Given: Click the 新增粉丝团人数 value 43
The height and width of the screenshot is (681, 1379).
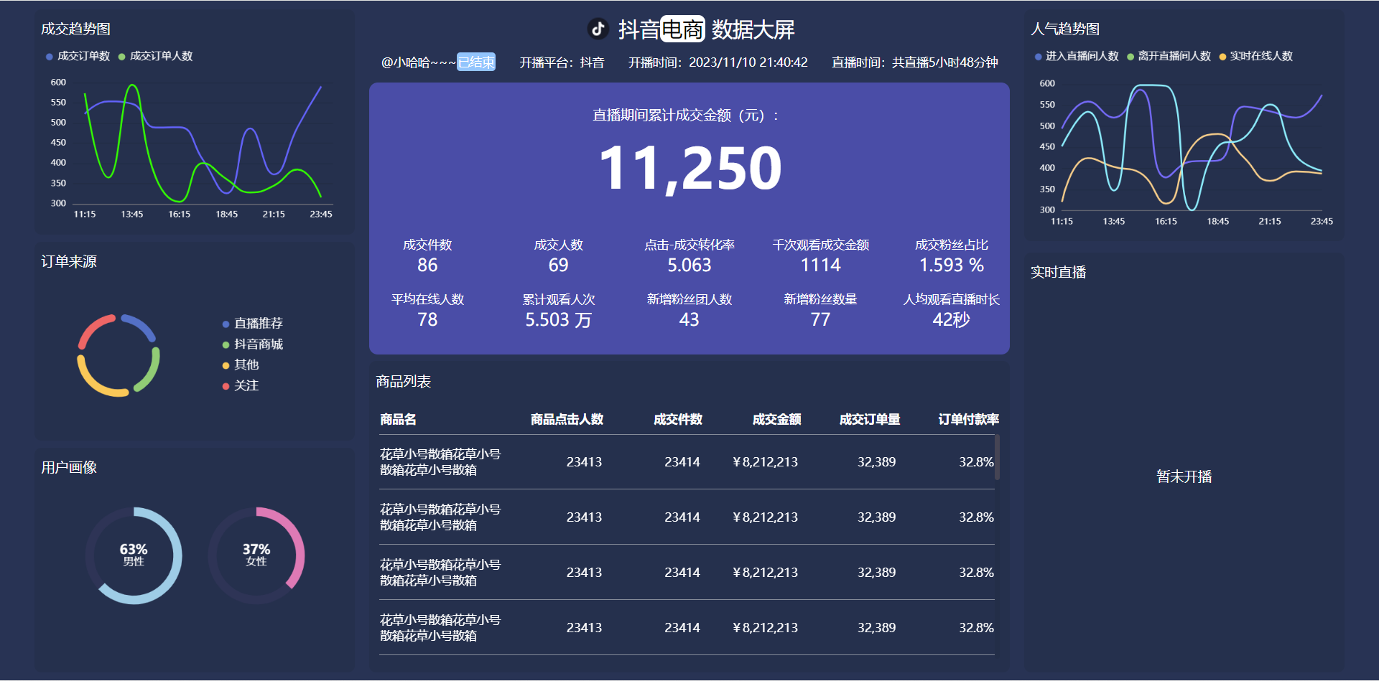Looking at the screenshot, I should click(x=689, y=320).
